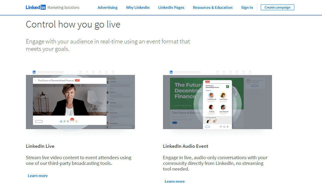The width and height of the screenshot is (322, 195).
Task: Click the calendar icon in the Audio Event preview
Action: pos(248,81)
